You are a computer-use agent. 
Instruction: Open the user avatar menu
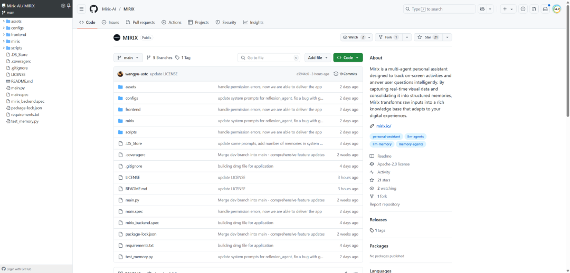[x=557, y=9]
